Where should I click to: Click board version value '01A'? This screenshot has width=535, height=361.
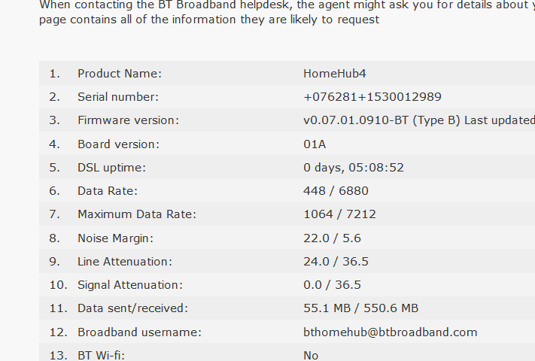tap(315, 144)
